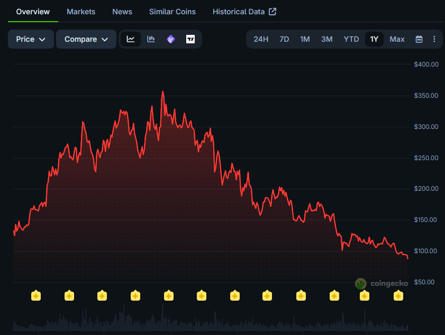Select the YTD time range
445x335 pixels.
(x=351, y=39)
